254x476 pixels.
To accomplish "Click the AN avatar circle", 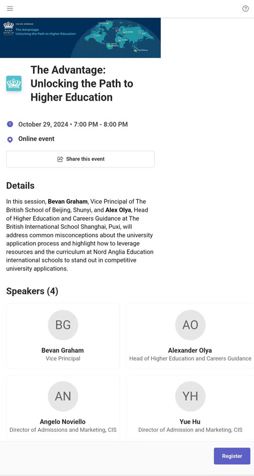I will (x=63, y=396).
